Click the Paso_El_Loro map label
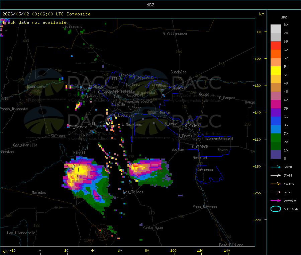Viewport: 301px width, 255px height. (x=231, y=245)
